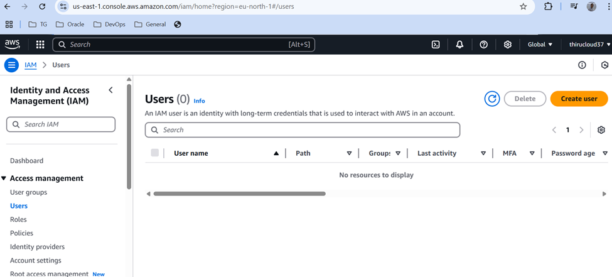Open Dashboard in the IAM sidebar
The width and height of the screenshot is (612, 277).
pyautogui.click(x=26, y=161)
